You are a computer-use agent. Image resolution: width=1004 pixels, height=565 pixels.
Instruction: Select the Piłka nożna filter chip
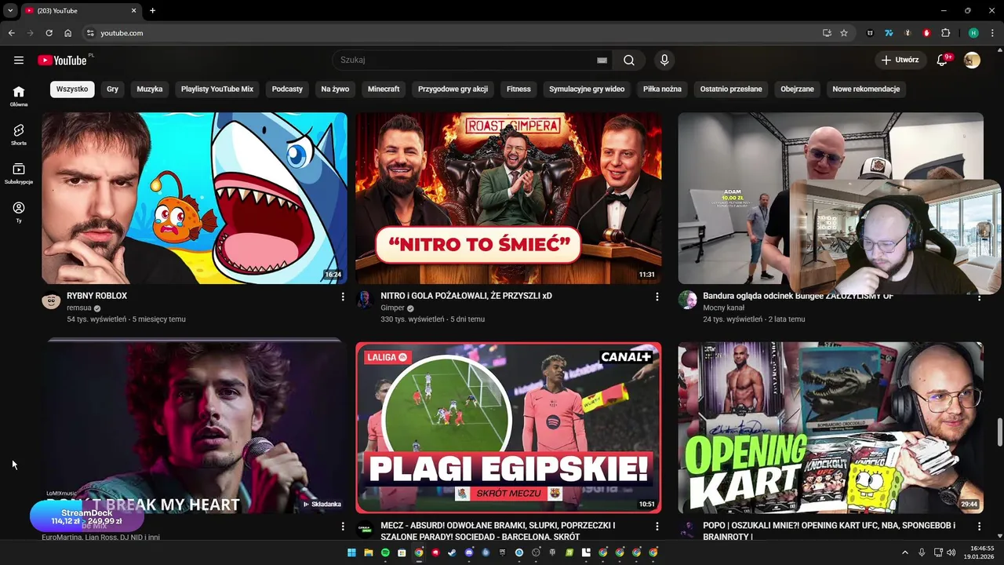[x=662, y=89]
